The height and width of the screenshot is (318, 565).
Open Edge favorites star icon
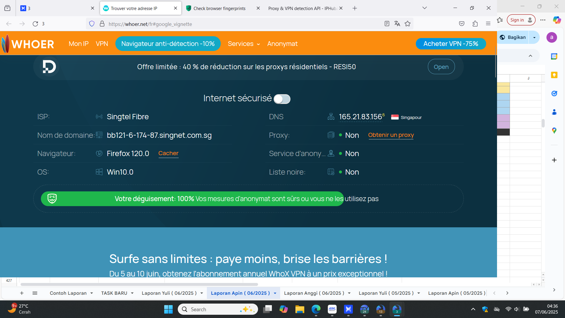(500, 20)
